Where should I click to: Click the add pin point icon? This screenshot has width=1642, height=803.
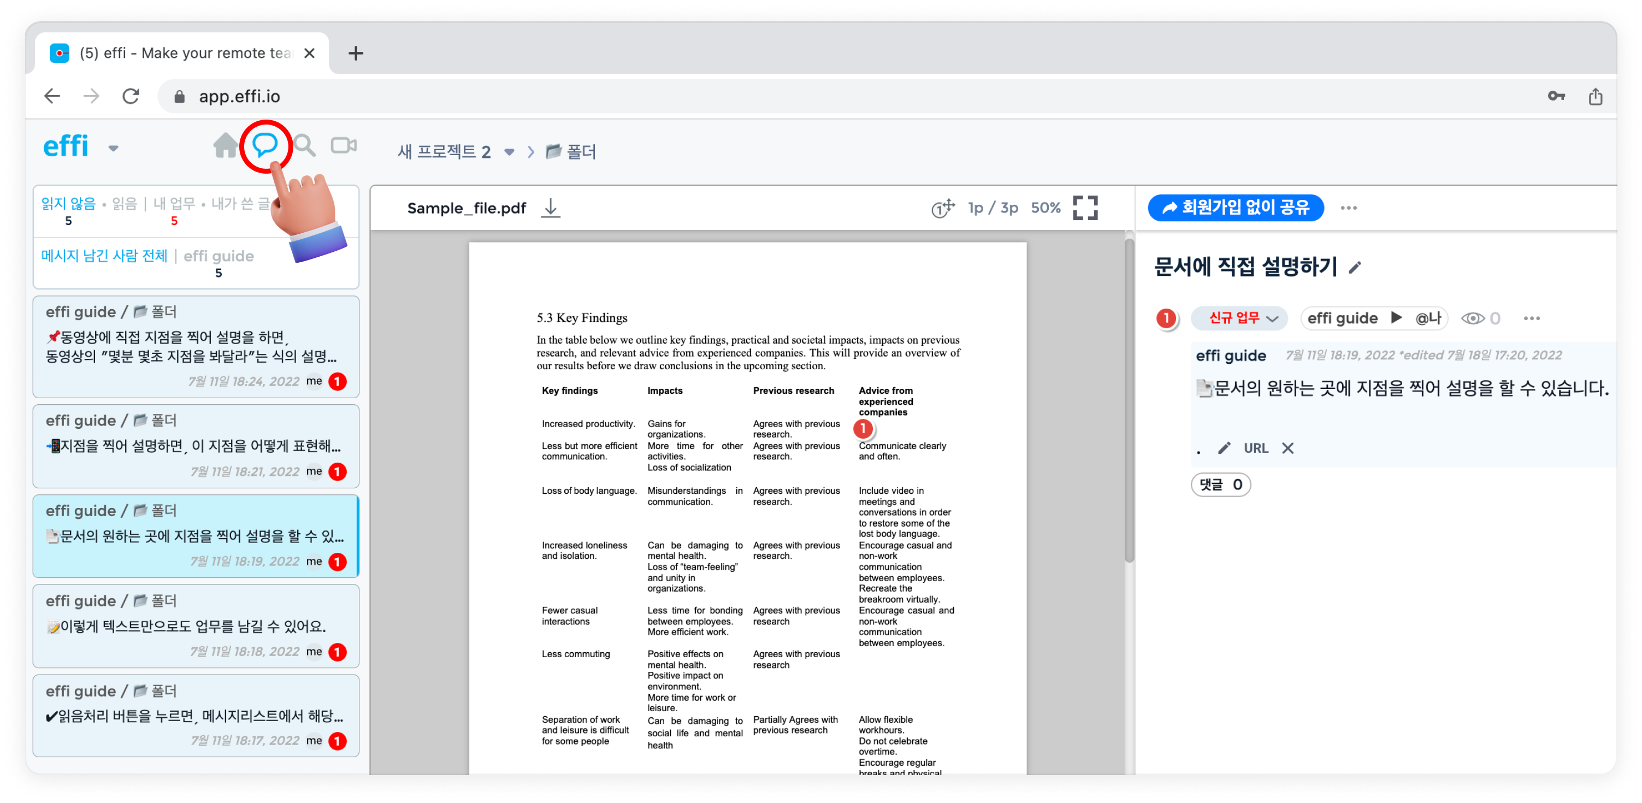click(x=943, y=208)
